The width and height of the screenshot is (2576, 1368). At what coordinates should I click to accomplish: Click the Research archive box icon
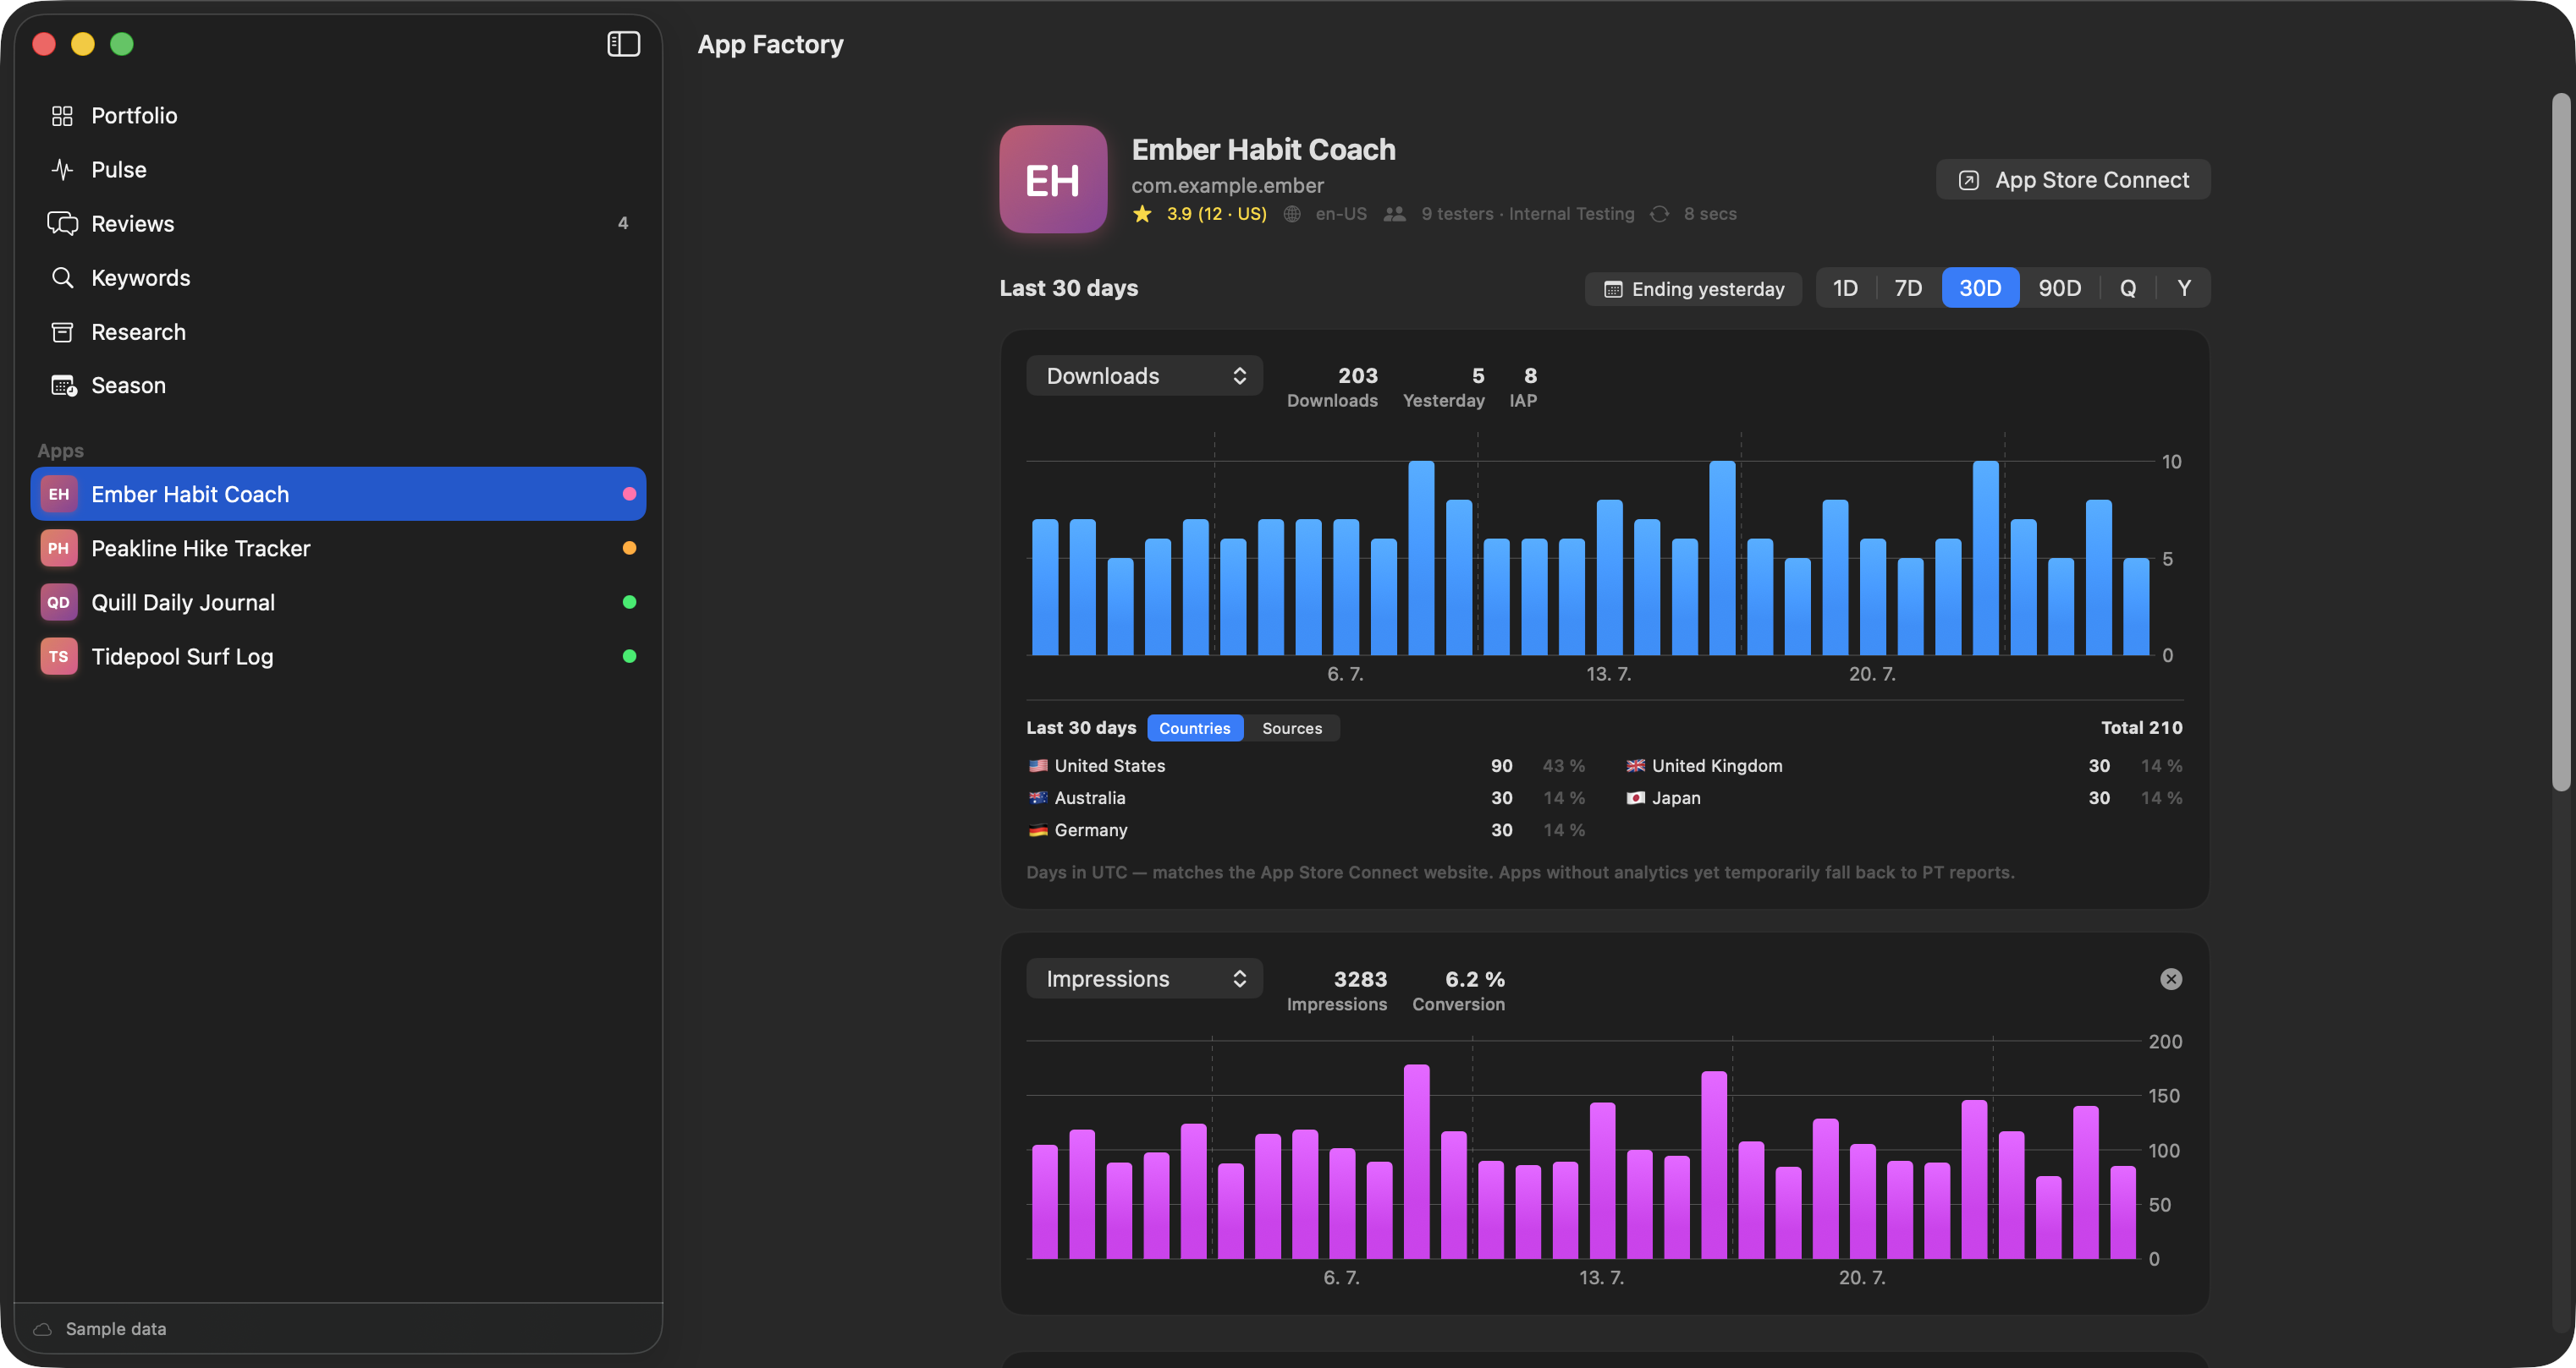click(62, 331)
